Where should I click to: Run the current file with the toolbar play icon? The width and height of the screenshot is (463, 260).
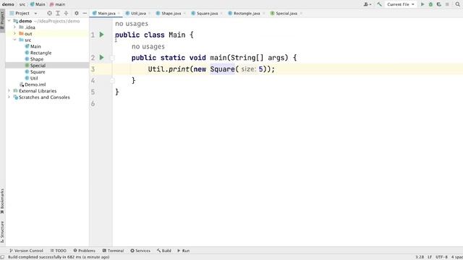(422, 4)
